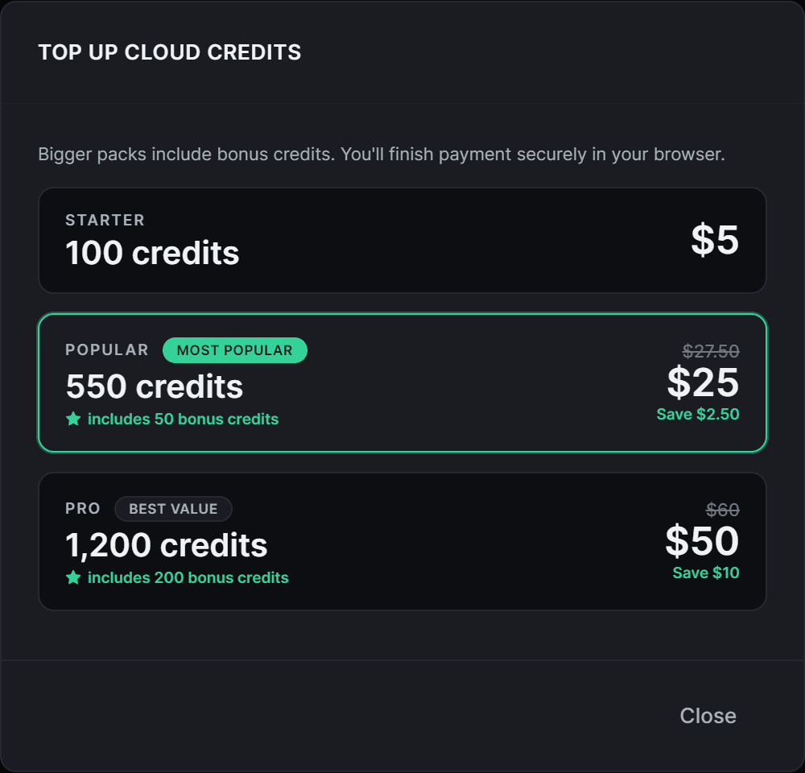Screen dimensions: 805x773
Task: Click the struck-through $60 price
Action: [x=722, y=510]
